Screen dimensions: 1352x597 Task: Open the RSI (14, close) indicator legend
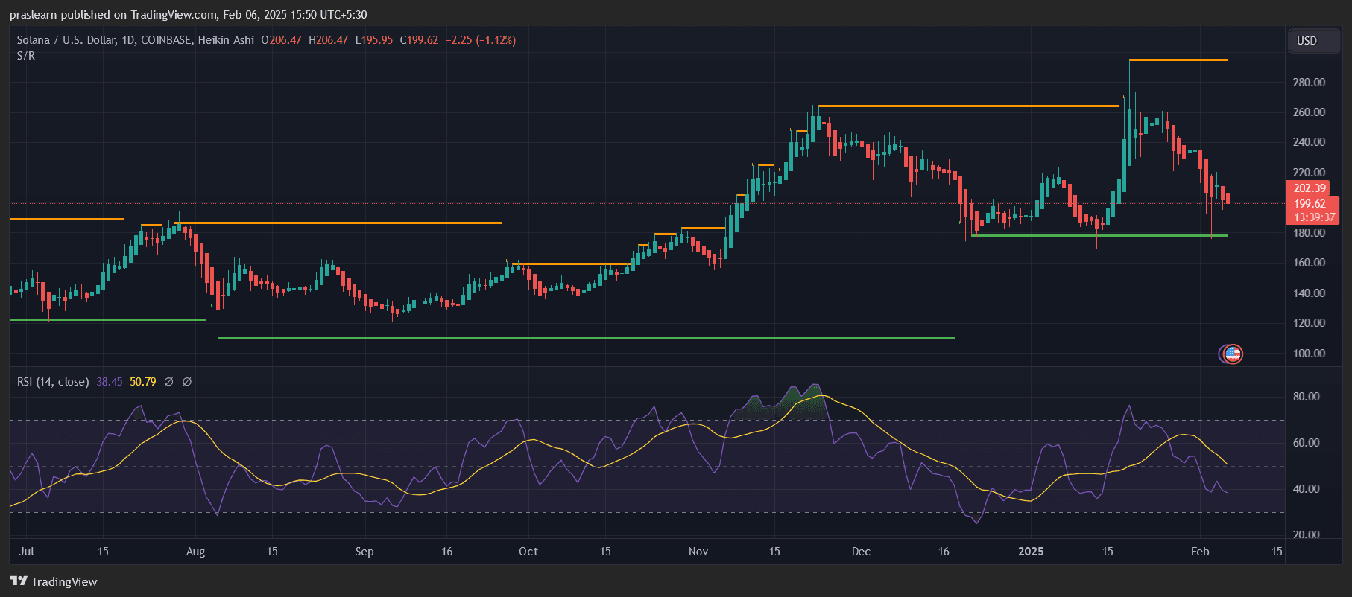click(53, 382)
